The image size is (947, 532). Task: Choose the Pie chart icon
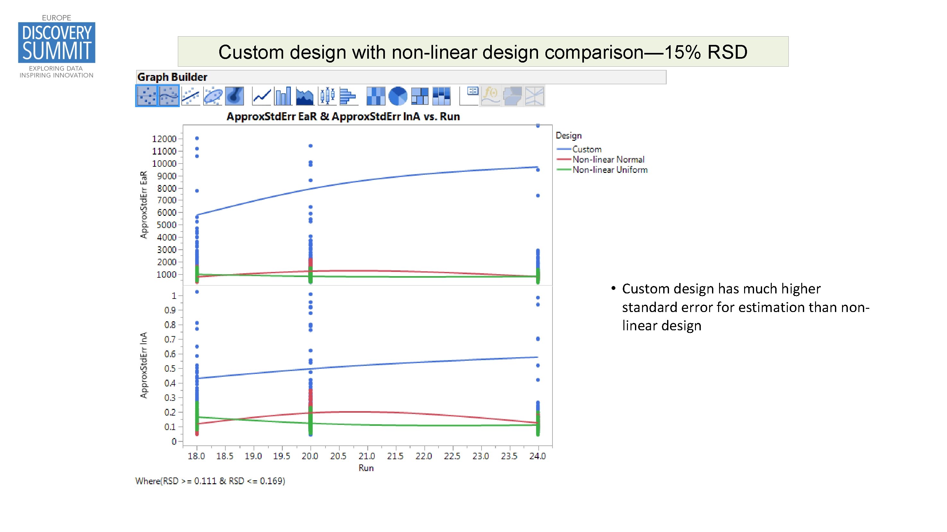point(398,96)
